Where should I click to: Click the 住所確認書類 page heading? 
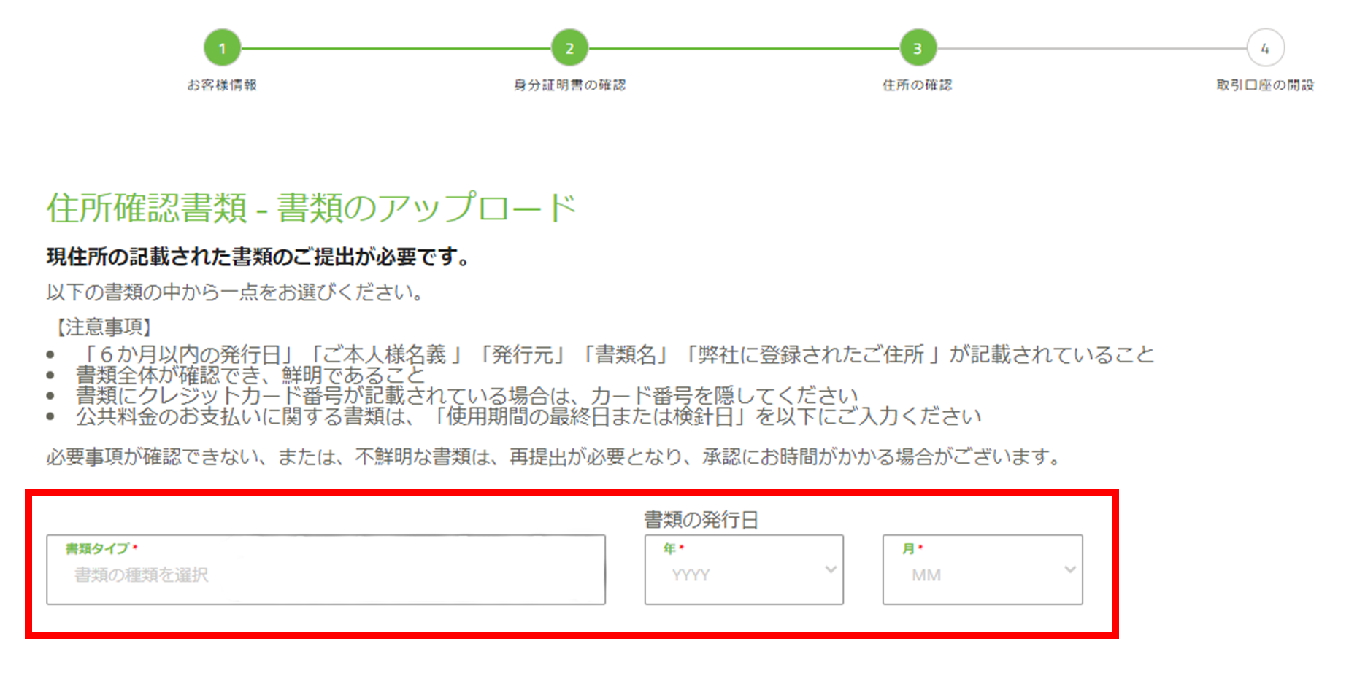tap(312, 208)
